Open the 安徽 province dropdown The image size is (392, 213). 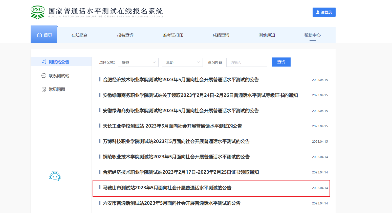click(x=138, y=62)
